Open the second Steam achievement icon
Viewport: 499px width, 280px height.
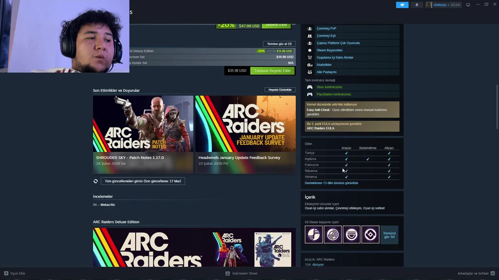pyautogui.click(x=333, y=234)
